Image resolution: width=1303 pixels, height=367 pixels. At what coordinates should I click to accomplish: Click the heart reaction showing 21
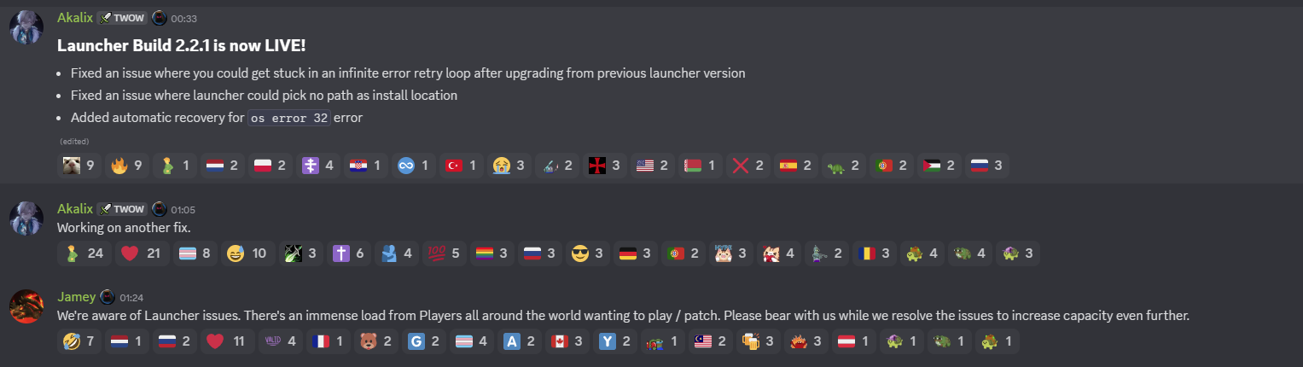tap(142, 253)
